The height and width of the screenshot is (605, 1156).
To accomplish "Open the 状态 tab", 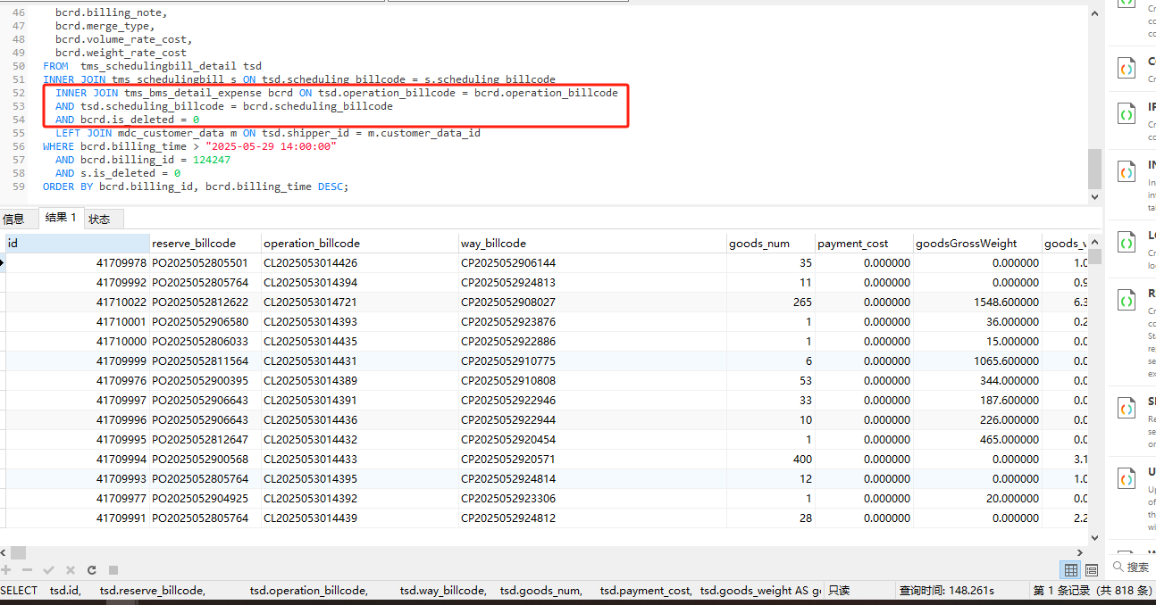I will click(x=99, y=219).
